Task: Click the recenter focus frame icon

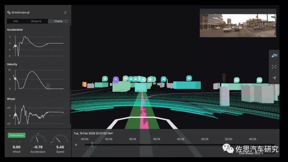Action: pyautogui.click(x=274, y=67)
